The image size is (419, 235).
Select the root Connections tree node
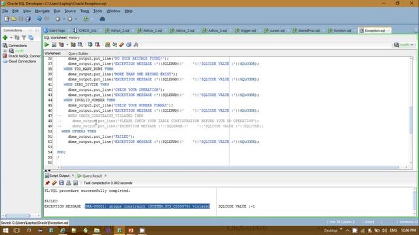[x=14, y=46]
